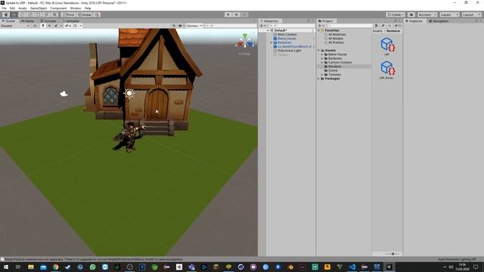484x272 pixels.
Task: Expand the Cartoon Outdoor folder
Action: click(x=322, y=62)
